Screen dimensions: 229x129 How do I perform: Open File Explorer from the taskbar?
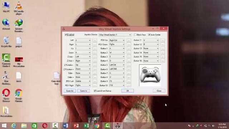24,126
